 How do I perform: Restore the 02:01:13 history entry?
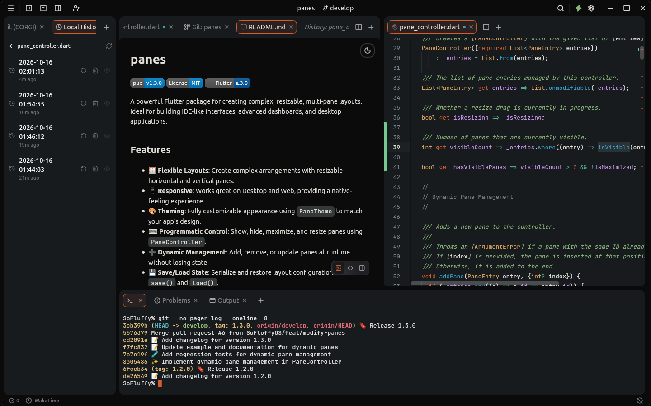click(x=84, y=70)
